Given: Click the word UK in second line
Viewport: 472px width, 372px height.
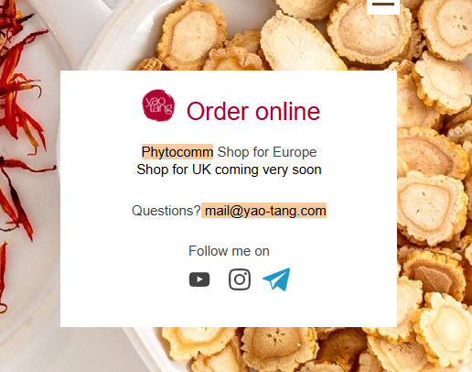Looking at the screenshot, I should (201, 170).
